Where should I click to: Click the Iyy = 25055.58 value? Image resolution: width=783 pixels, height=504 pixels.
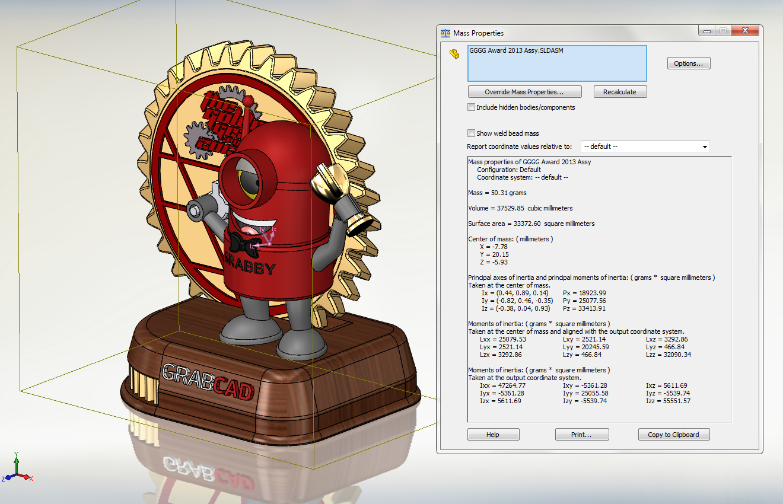click(x=585, y=393)
